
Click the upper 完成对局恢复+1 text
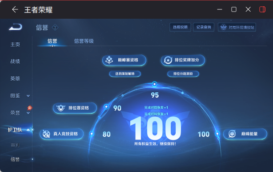click(156, 108)
